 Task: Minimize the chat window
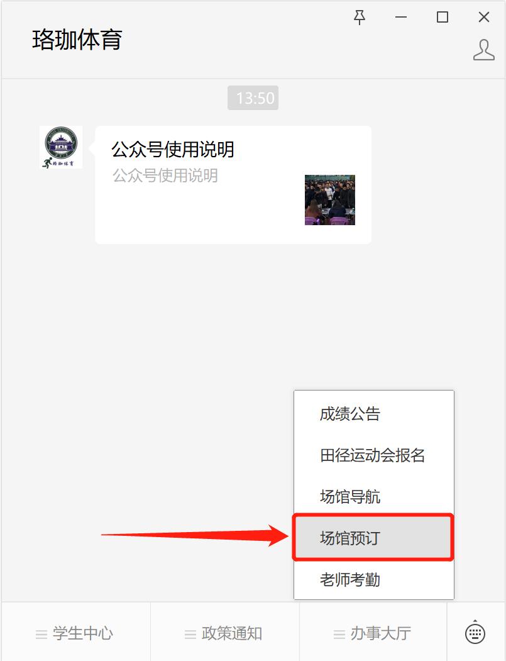point(401,17)
